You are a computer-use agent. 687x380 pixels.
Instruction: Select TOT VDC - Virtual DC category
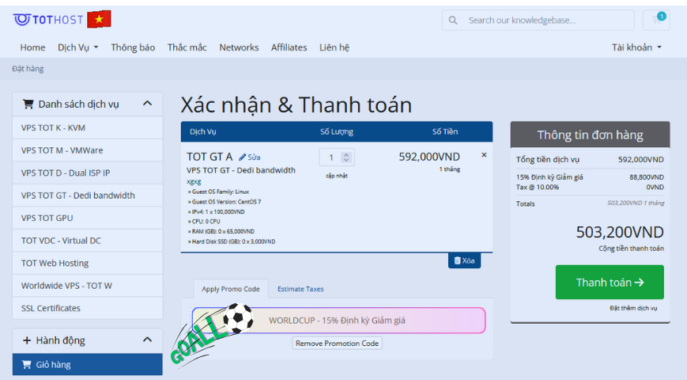(x=88, y=241)
